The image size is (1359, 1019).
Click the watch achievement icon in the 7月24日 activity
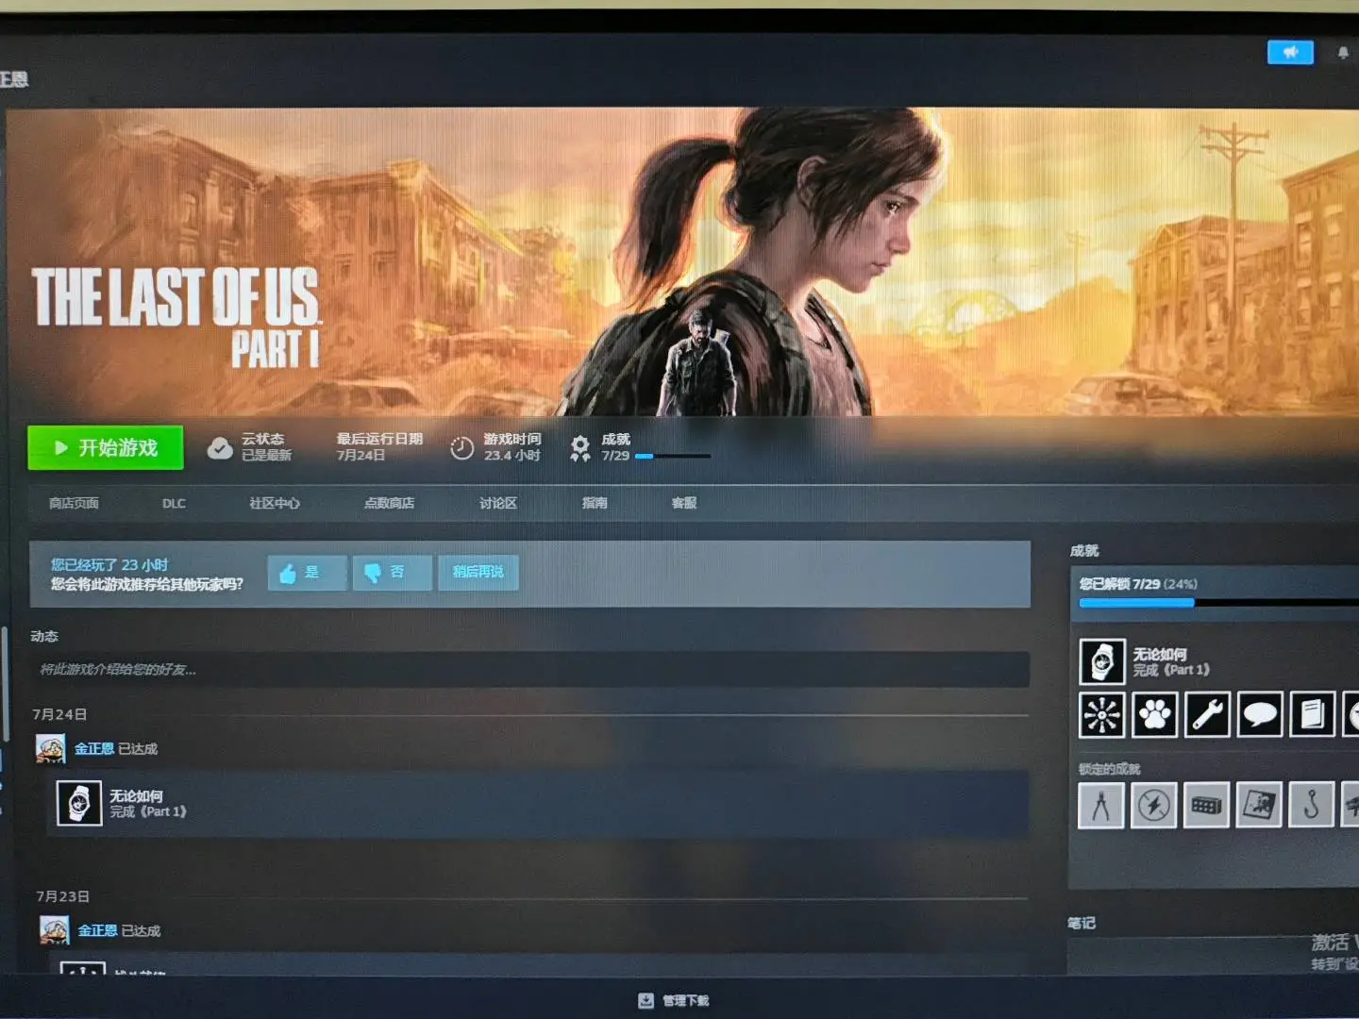pyautogui.click(x=79, y=803)
